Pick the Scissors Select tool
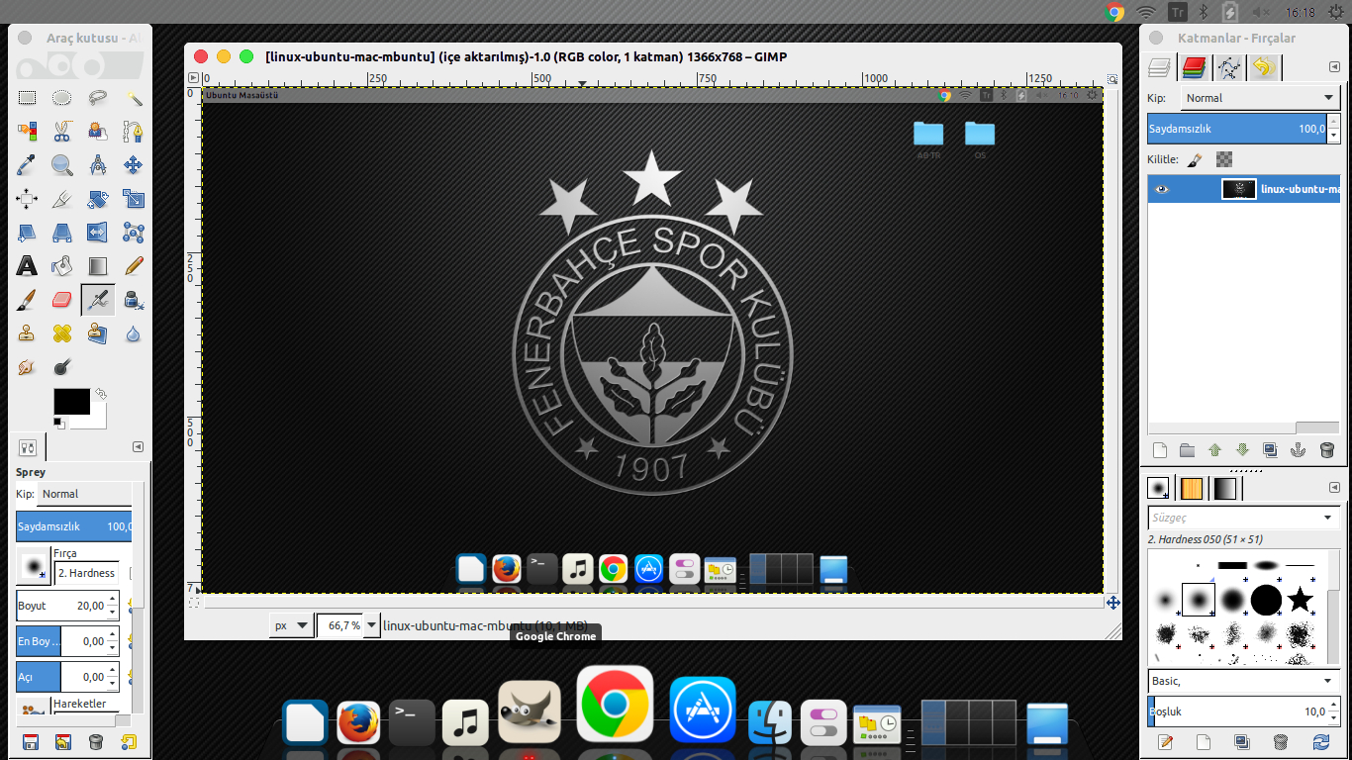Image resolution: width=1352 pixels, height=760 pixels. click(x=62, y=131)
